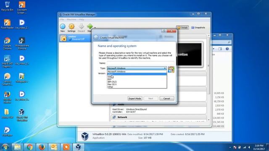Click the Expert Mode button
269x151 pixels.
(x=135, y=99)
